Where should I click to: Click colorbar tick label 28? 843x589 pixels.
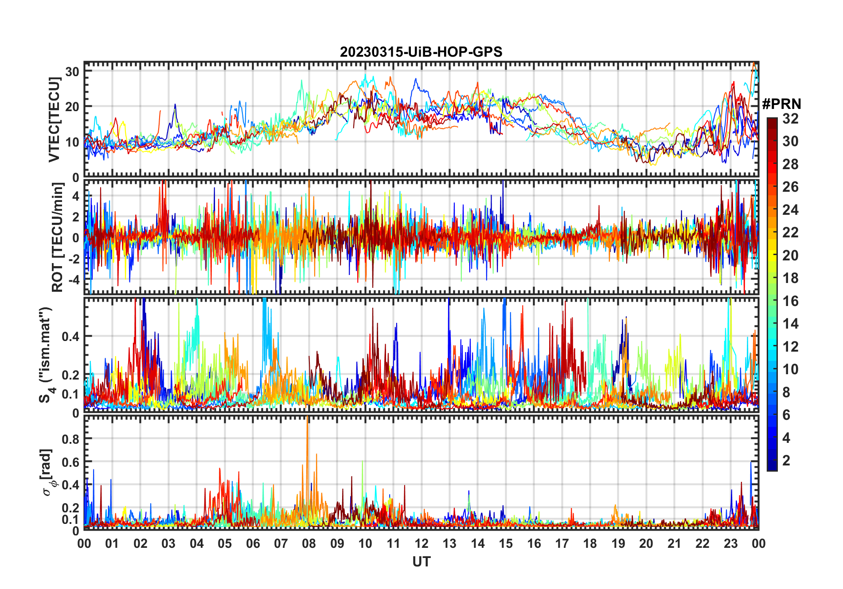790,164
